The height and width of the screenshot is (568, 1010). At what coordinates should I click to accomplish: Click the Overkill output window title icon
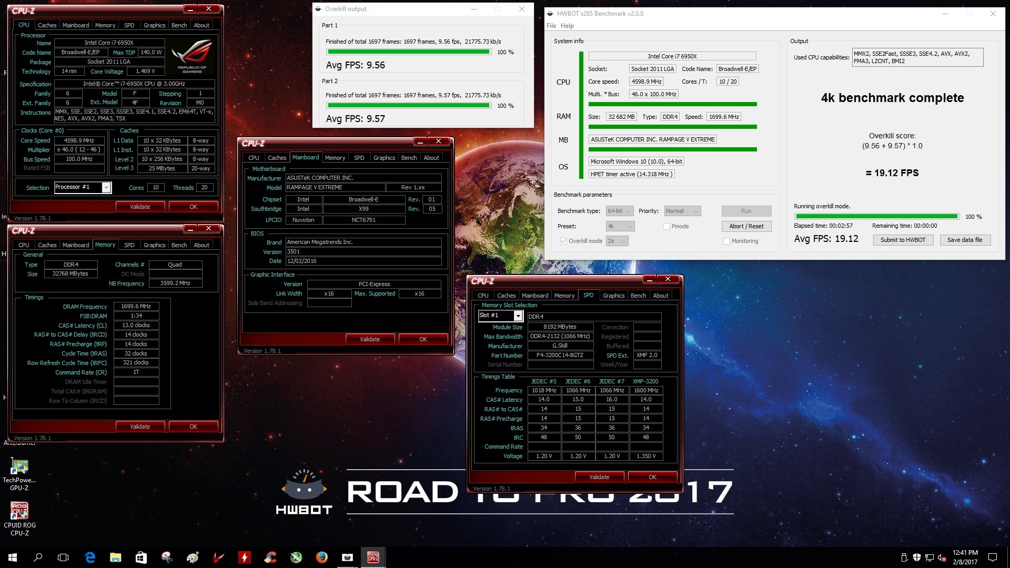pyautogui.click(x=318, y=9)
